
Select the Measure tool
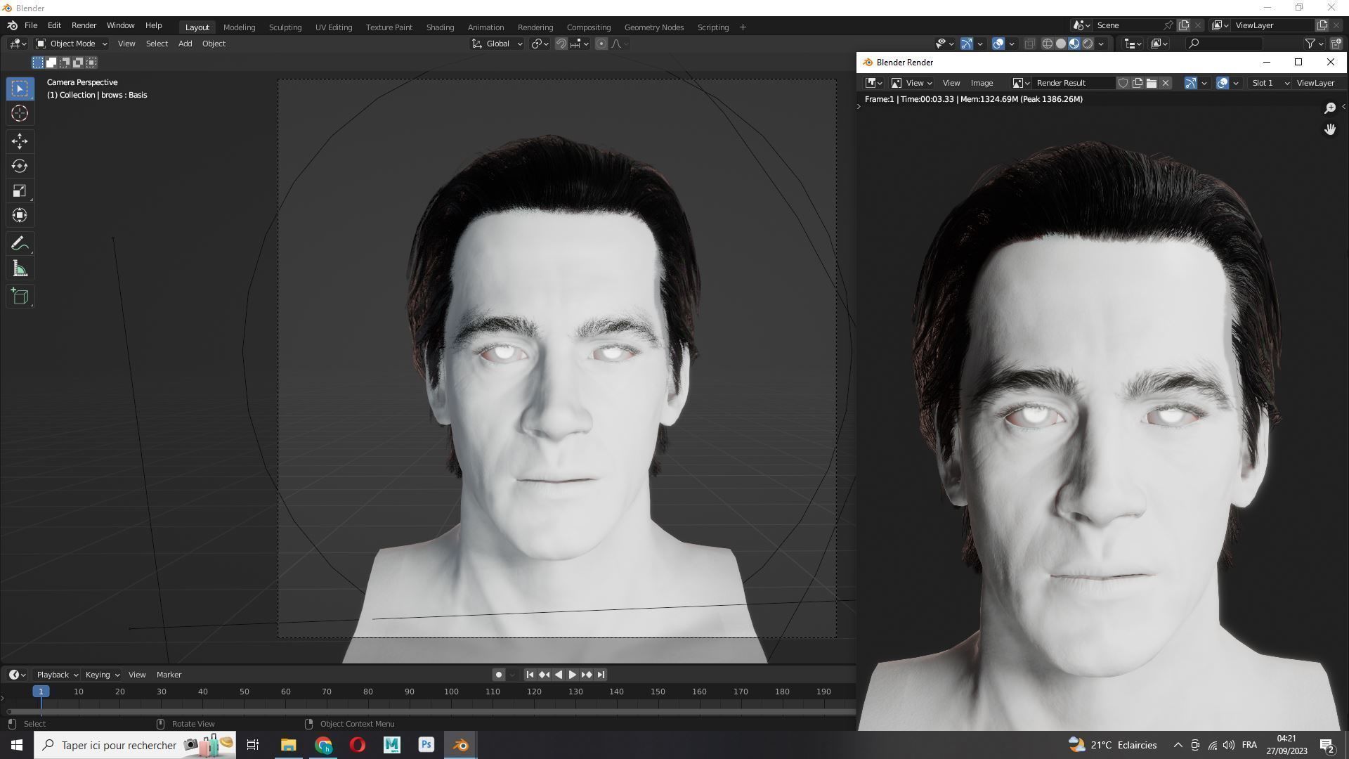point(20,268)
